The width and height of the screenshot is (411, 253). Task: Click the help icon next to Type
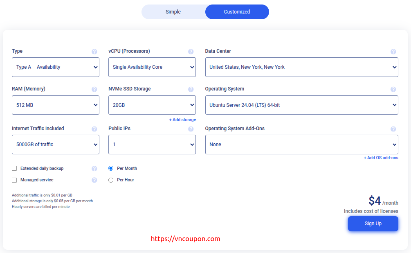(94, 52)
